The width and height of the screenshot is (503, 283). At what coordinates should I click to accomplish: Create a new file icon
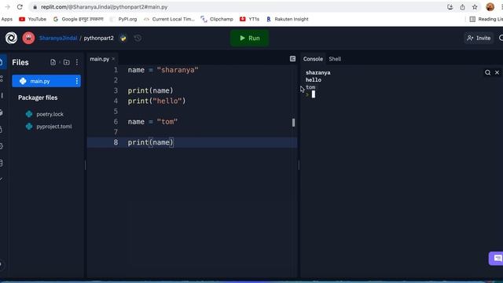tap(53, 62)
